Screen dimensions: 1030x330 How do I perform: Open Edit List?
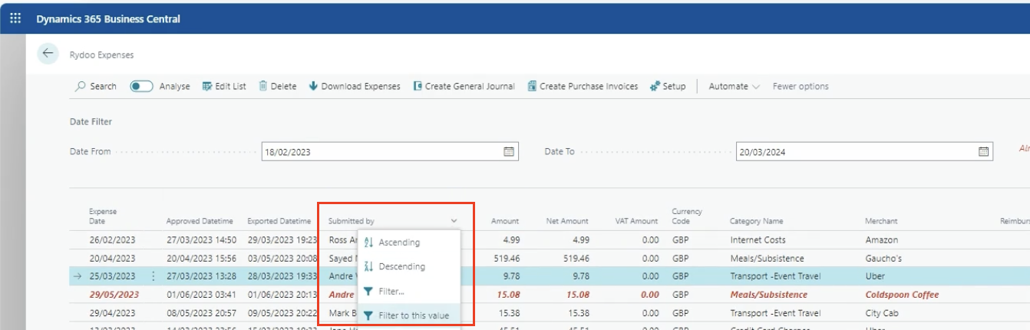(x=224, y=86)
